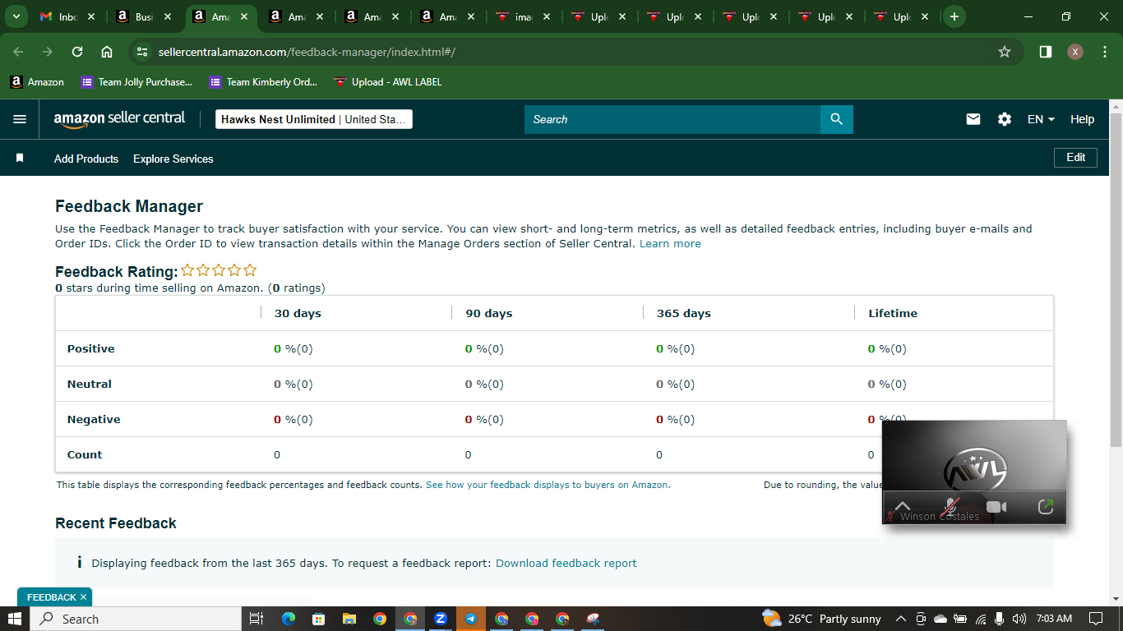Open Windows Start menu
The image size is (1123, 631).
point(15,619)
